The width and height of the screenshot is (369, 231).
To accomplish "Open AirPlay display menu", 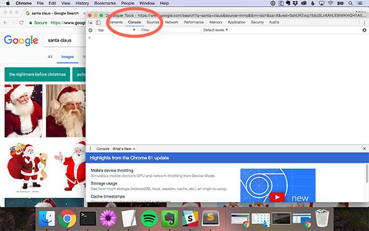I will click(322, 3).
